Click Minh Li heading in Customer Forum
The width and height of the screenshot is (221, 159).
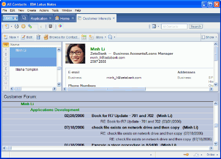tap(27, 104)
